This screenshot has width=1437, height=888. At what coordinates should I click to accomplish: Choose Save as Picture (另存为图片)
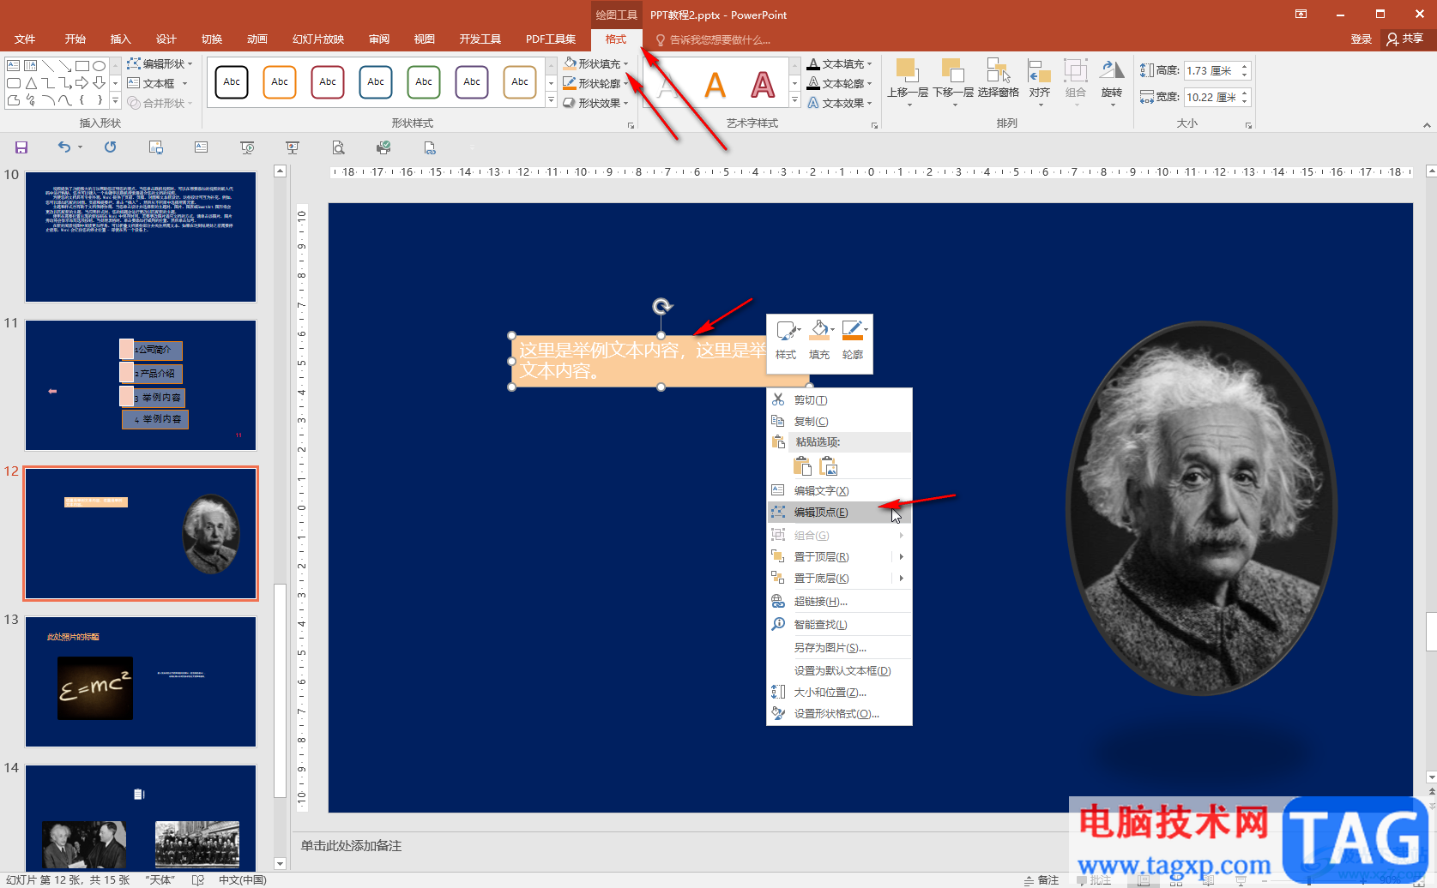839,648
